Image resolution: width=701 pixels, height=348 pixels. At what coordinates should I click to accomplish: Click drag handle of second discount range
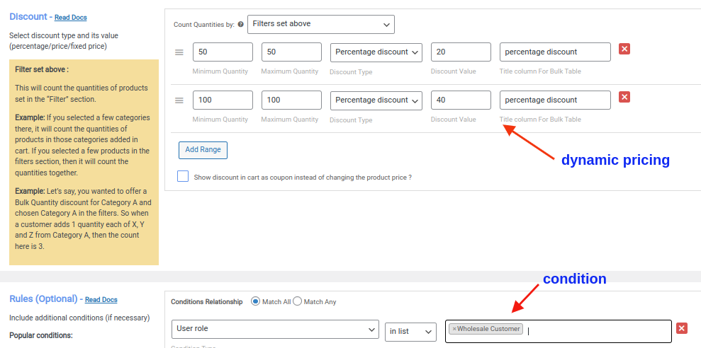tap(179, 100)
